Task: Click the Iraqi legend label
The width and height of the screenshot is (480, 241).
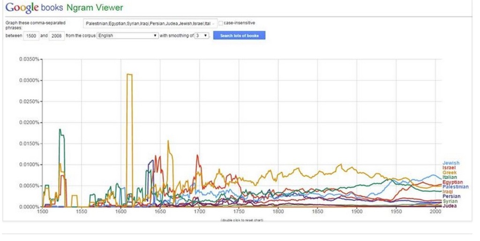Action: click(x=448, y=191)
